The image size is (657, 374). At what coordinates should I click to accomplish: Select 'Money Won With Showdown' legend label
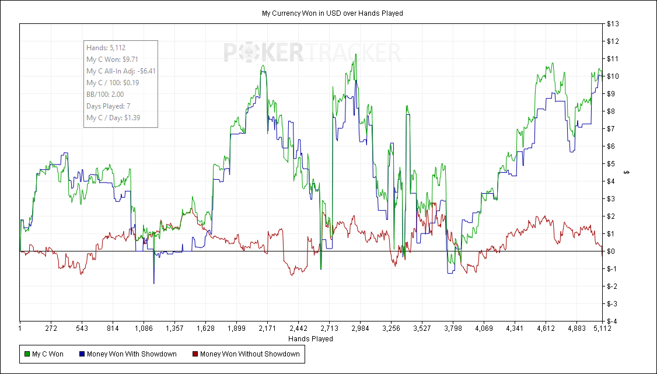(131, 354)
